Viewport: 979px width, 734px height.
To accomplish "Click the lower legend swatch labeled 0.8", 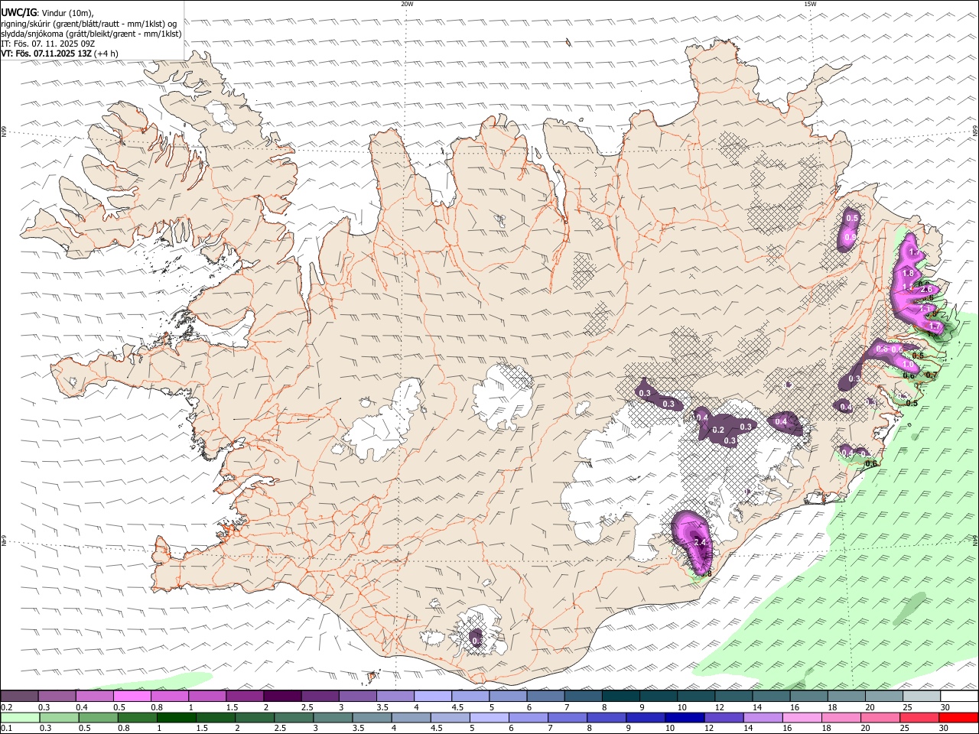I will click(x=137, y=717).
